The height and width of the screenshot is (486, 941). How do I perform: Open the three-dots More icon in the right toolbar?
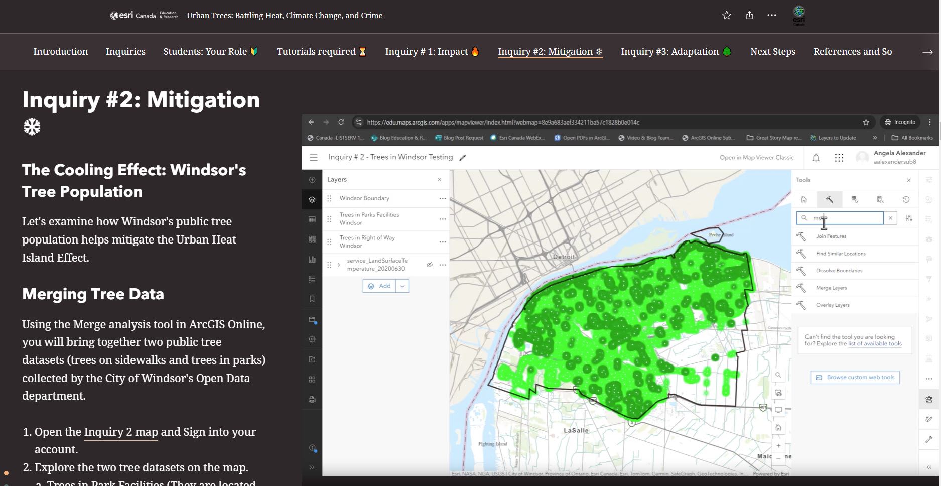pyautogui.click(x=929, y=379)
